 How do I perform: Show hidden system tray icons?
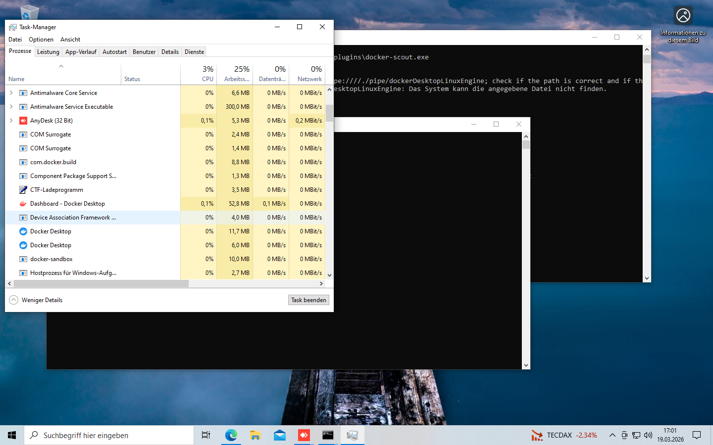click(612, 435)
